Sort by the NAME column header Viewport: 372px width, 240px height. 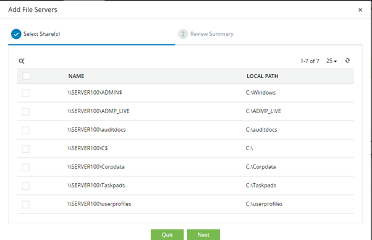point(76,76)
